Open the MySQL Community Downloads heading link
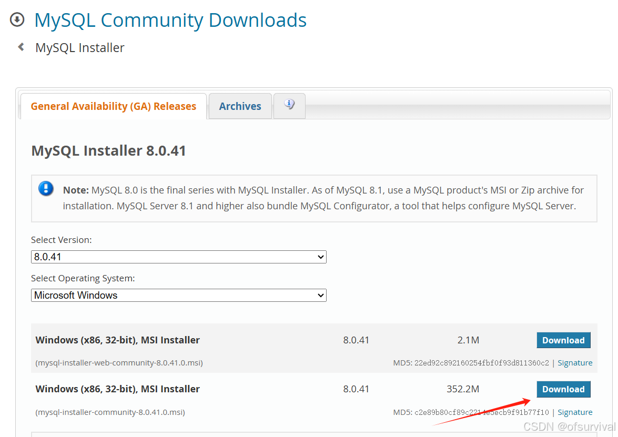Viewport: 618px width, 437px height. 170,20
